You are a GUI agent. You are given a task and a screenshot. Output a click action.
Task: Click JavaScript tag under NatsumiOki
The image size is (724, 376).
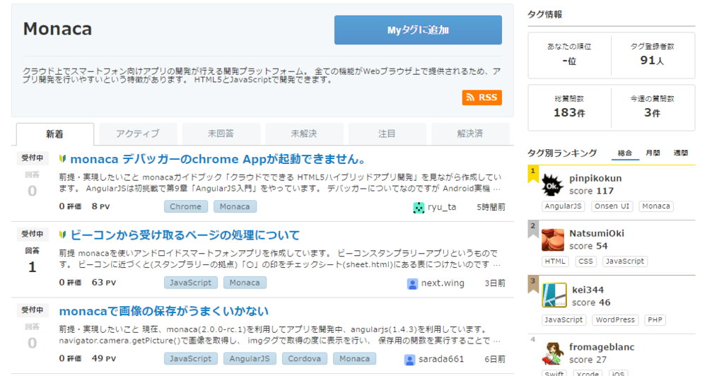[x=625, y=261]
